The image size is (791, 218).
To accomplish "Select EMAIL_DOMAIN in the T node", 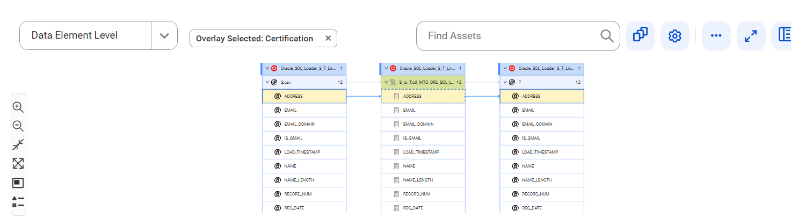I will point(542,124).
